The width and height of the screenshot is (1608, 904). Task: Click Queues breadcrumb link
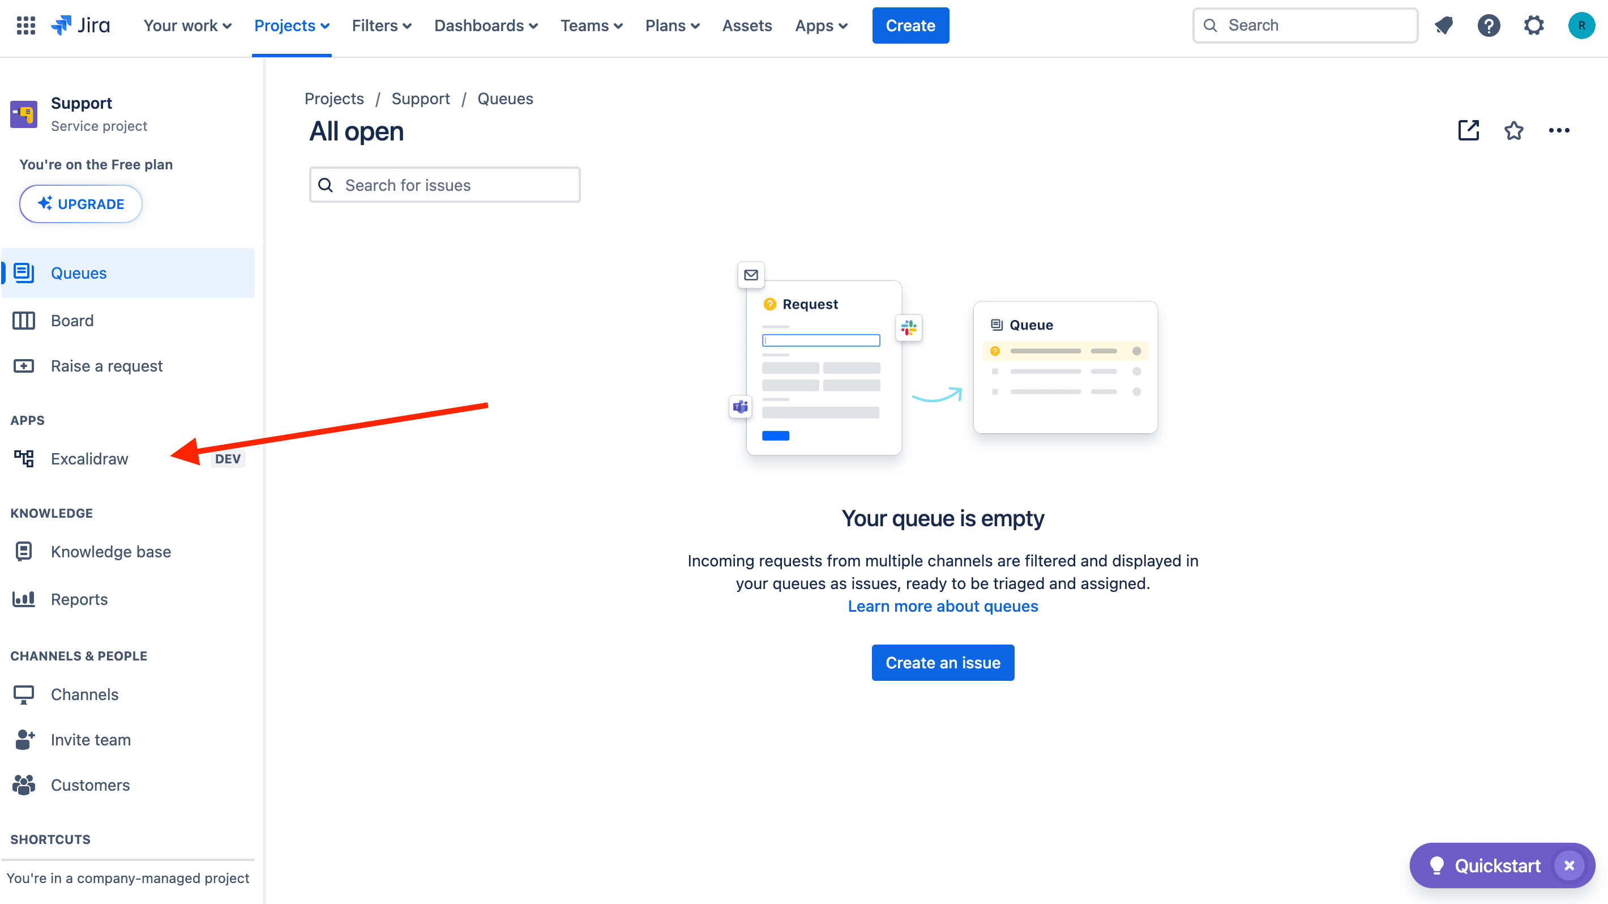[505, 99]
